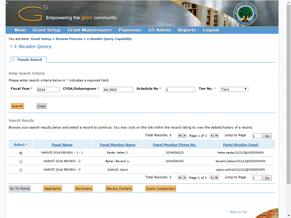The width and height of the screenshot is (291, 218).
Task: Click Logout in the navigation bar
Action: click(x=211, y=30)
